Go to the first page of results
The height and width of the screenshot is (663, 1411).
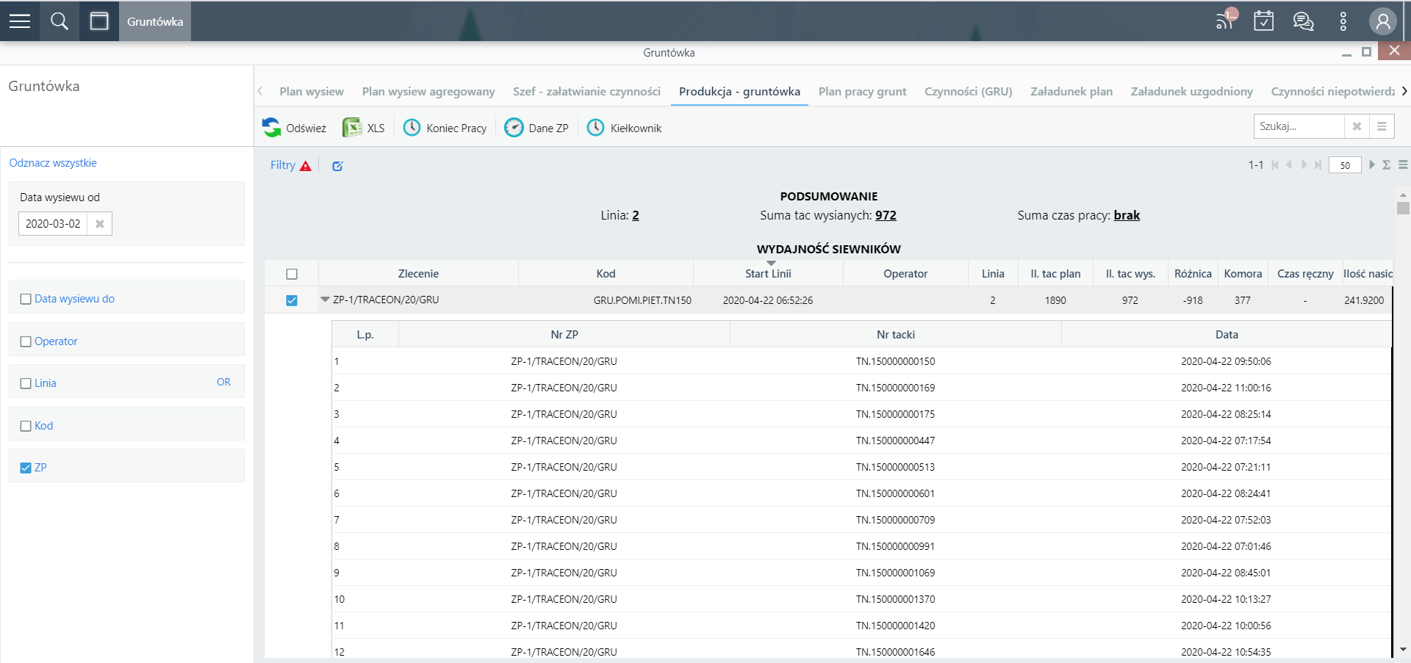[1275, 165]
